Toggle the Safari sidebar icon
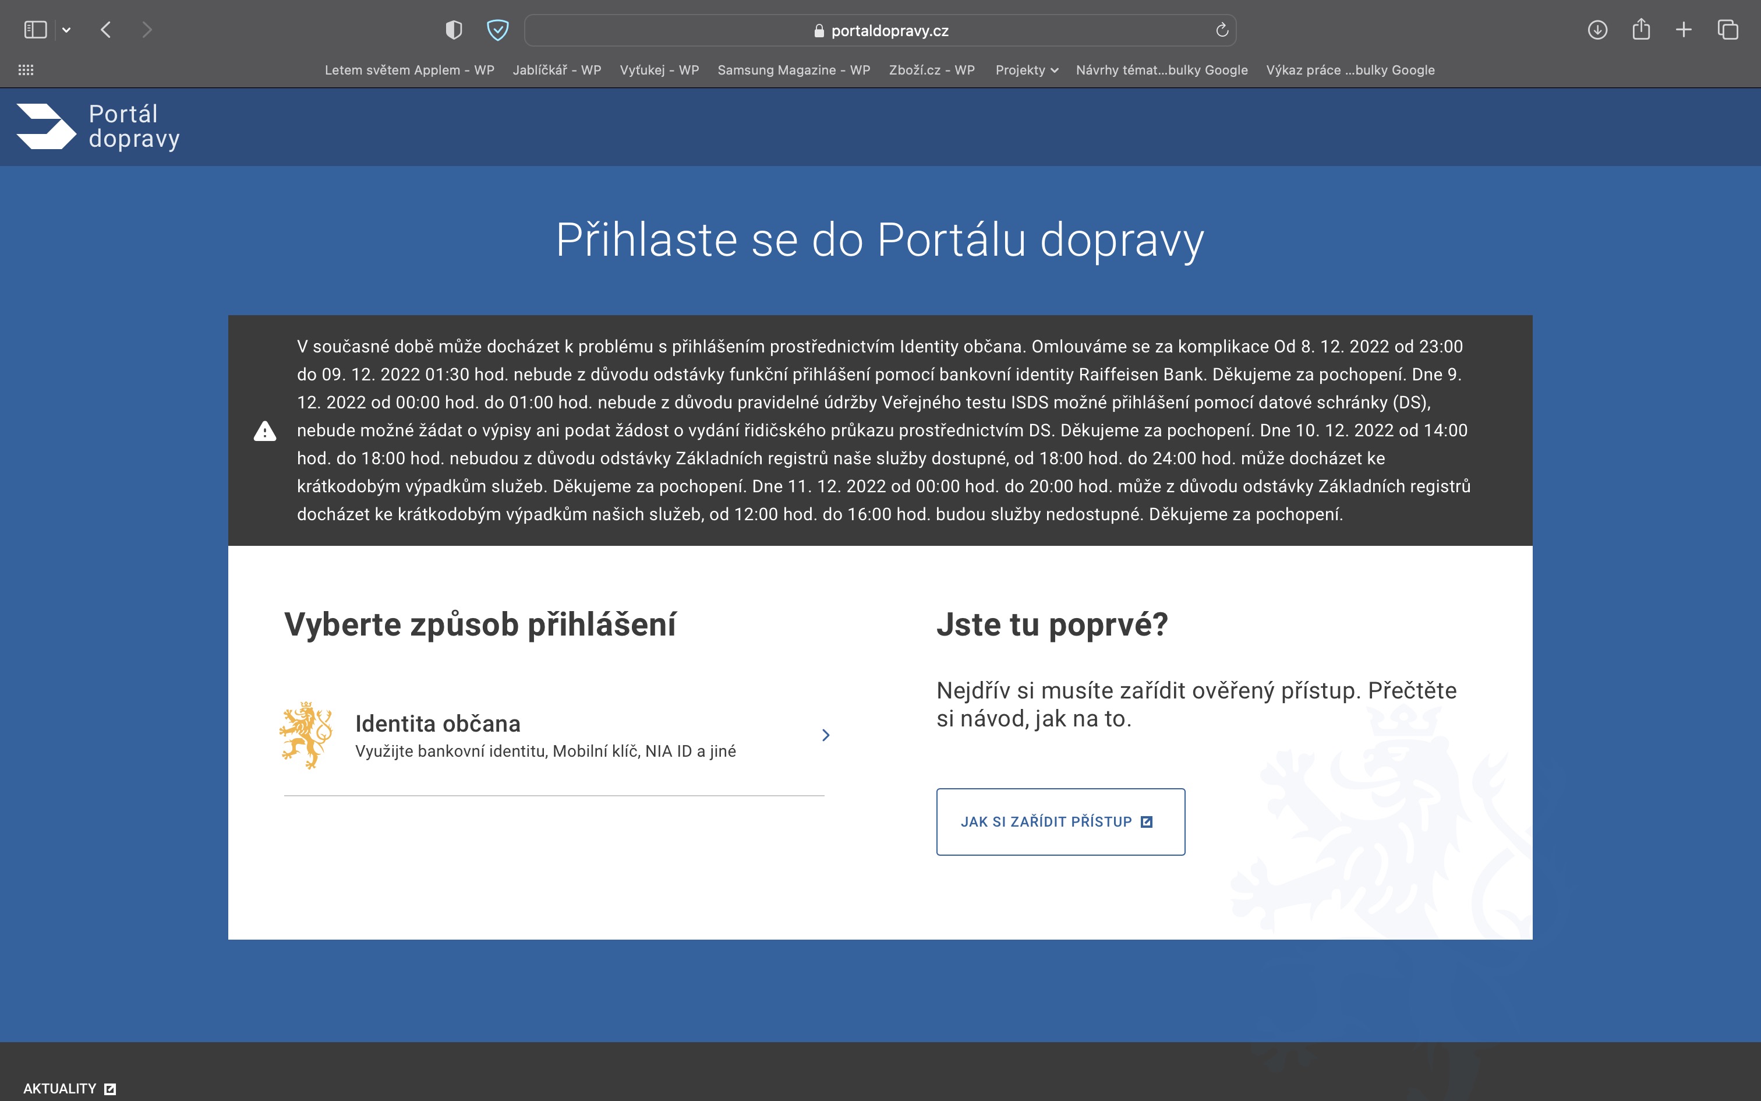The image size is (1761, 1101). pyautogui.click(x=35, y=30)
